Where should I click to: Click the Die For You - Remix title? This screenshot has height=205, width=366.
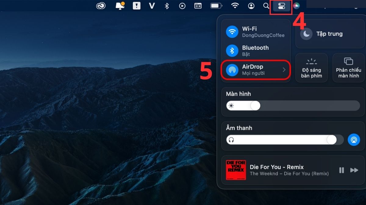[x=277, y=167]
